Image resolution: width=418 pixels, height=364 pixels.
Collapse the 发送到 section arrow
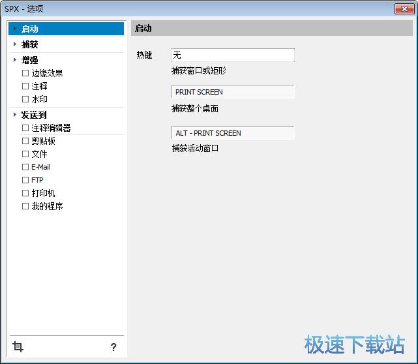[15, 115]
